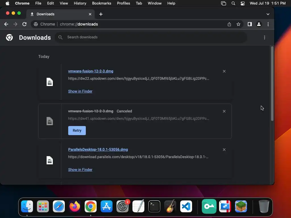This screenshot has width=291, height=218.
Task: Click the site info Chrome chip in address bar
Action: (x=44, y=24)
